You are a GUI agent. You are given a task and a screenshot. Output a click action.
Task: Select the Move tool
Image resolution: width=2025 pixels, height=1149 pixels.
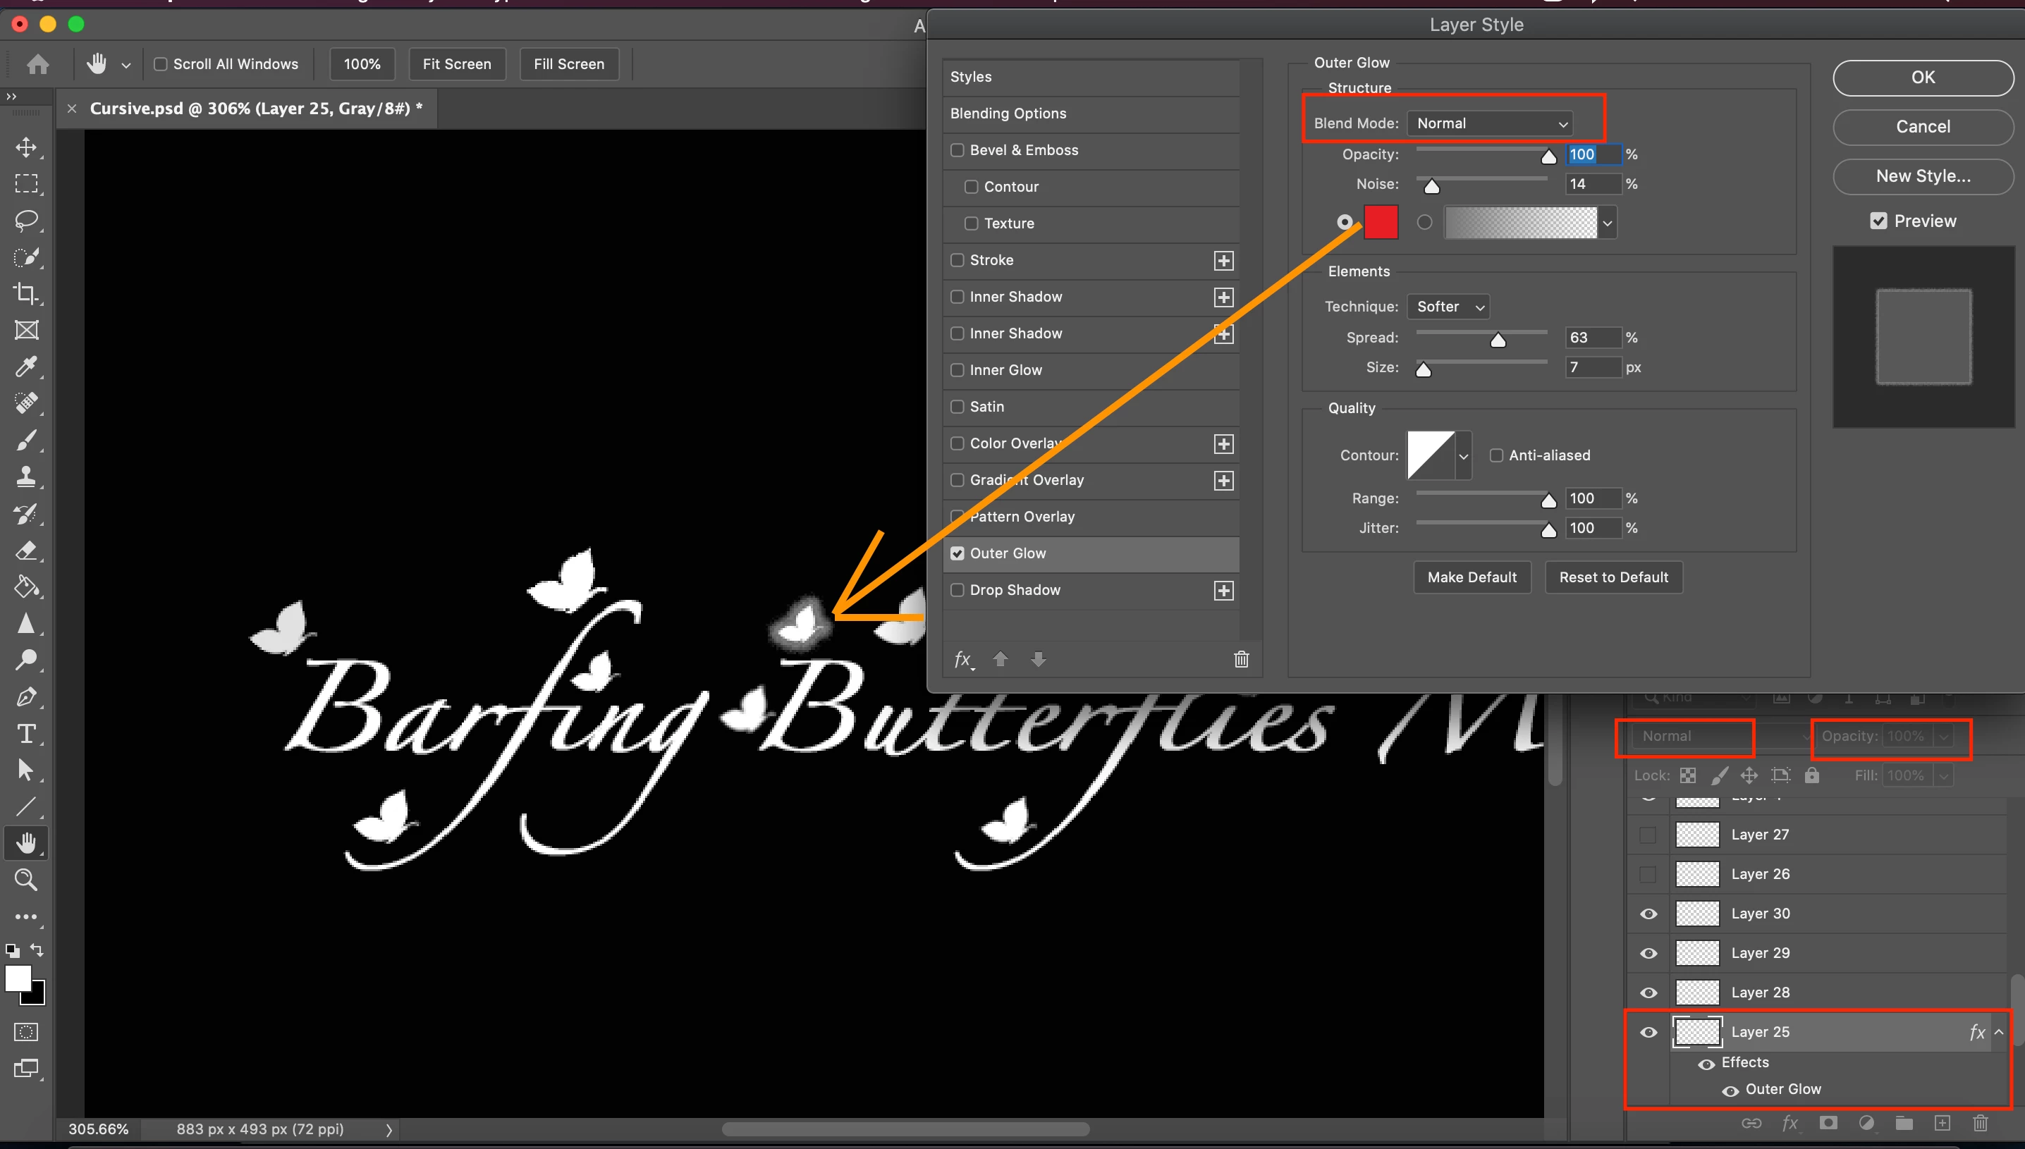[x=26, y=147]
